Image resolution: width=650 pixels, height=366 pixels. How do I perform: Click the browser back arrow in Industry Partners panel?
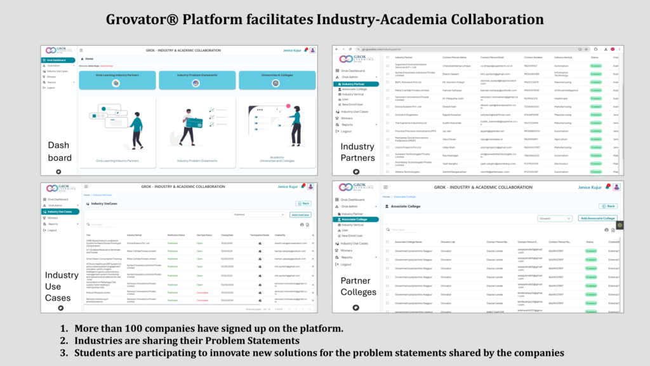(x=336, y=50)
